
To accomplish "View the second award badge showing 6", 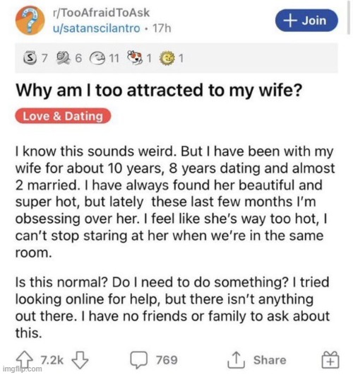I will (64, 58).
